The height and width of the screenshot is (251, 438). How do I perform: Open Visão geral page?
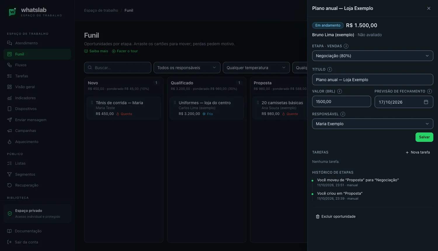tap(37, 87)
